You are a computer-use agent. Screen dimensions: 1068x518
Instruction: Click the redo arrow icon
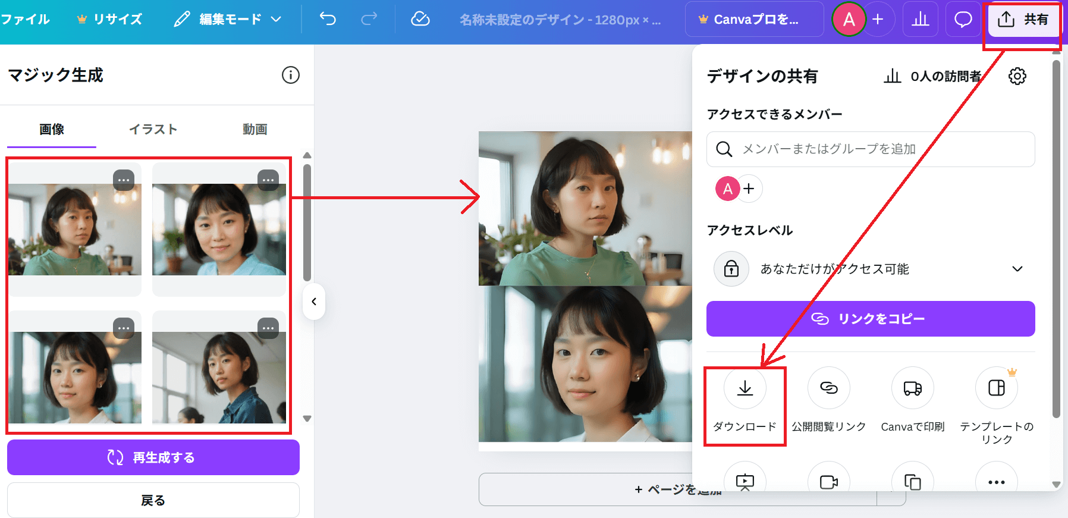[369, 19]
